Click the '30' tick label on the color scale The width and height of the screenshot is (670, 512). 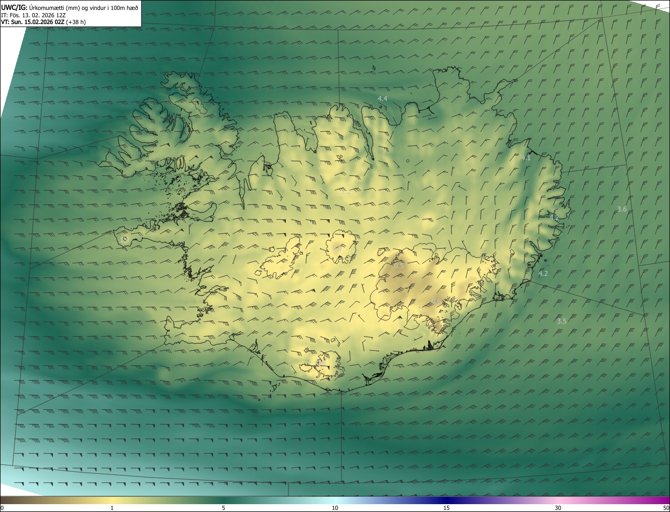558,508
